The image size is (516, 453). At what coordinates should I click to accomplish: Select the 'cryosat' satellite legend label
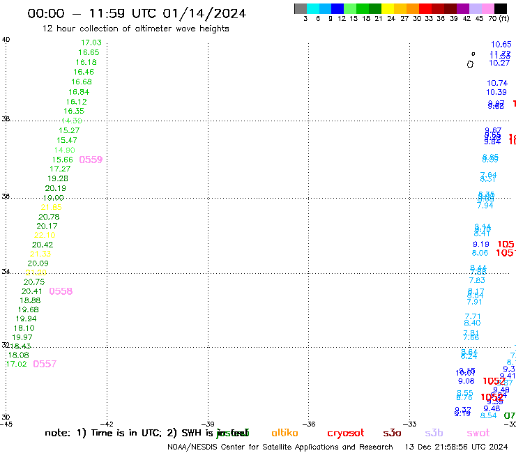pos(346,433)
